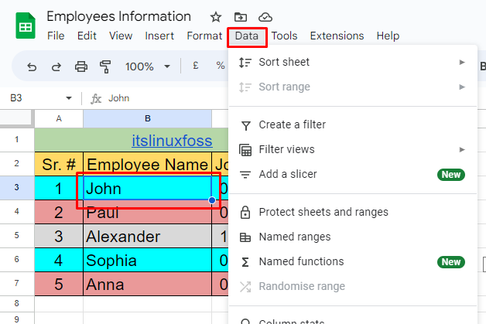Select column B header
This screenshot has height=324, width=486.
[x=148, y=118]
